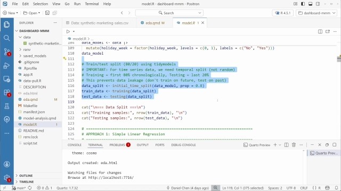Viewport: 341px width, 191px height.
Task: Switch to the PROBLEMS panel tab
Action: pyautogui.click(x=119, y=145)
